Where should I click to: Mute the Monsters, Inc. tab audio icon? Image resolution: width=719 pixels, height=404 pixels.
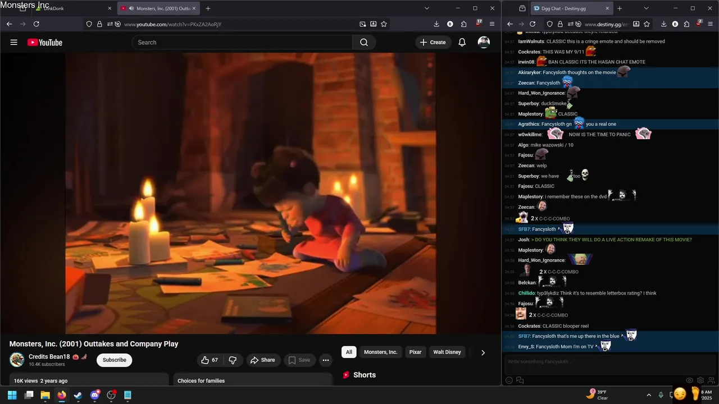pyautogui.click(x=131, y=8)
